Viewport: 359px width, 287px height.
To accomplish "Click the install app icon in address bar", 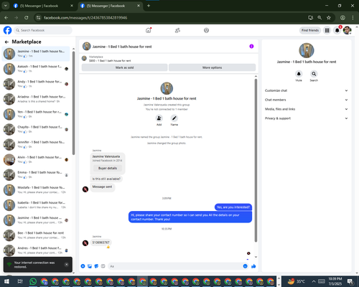I will tap(310, 17).
